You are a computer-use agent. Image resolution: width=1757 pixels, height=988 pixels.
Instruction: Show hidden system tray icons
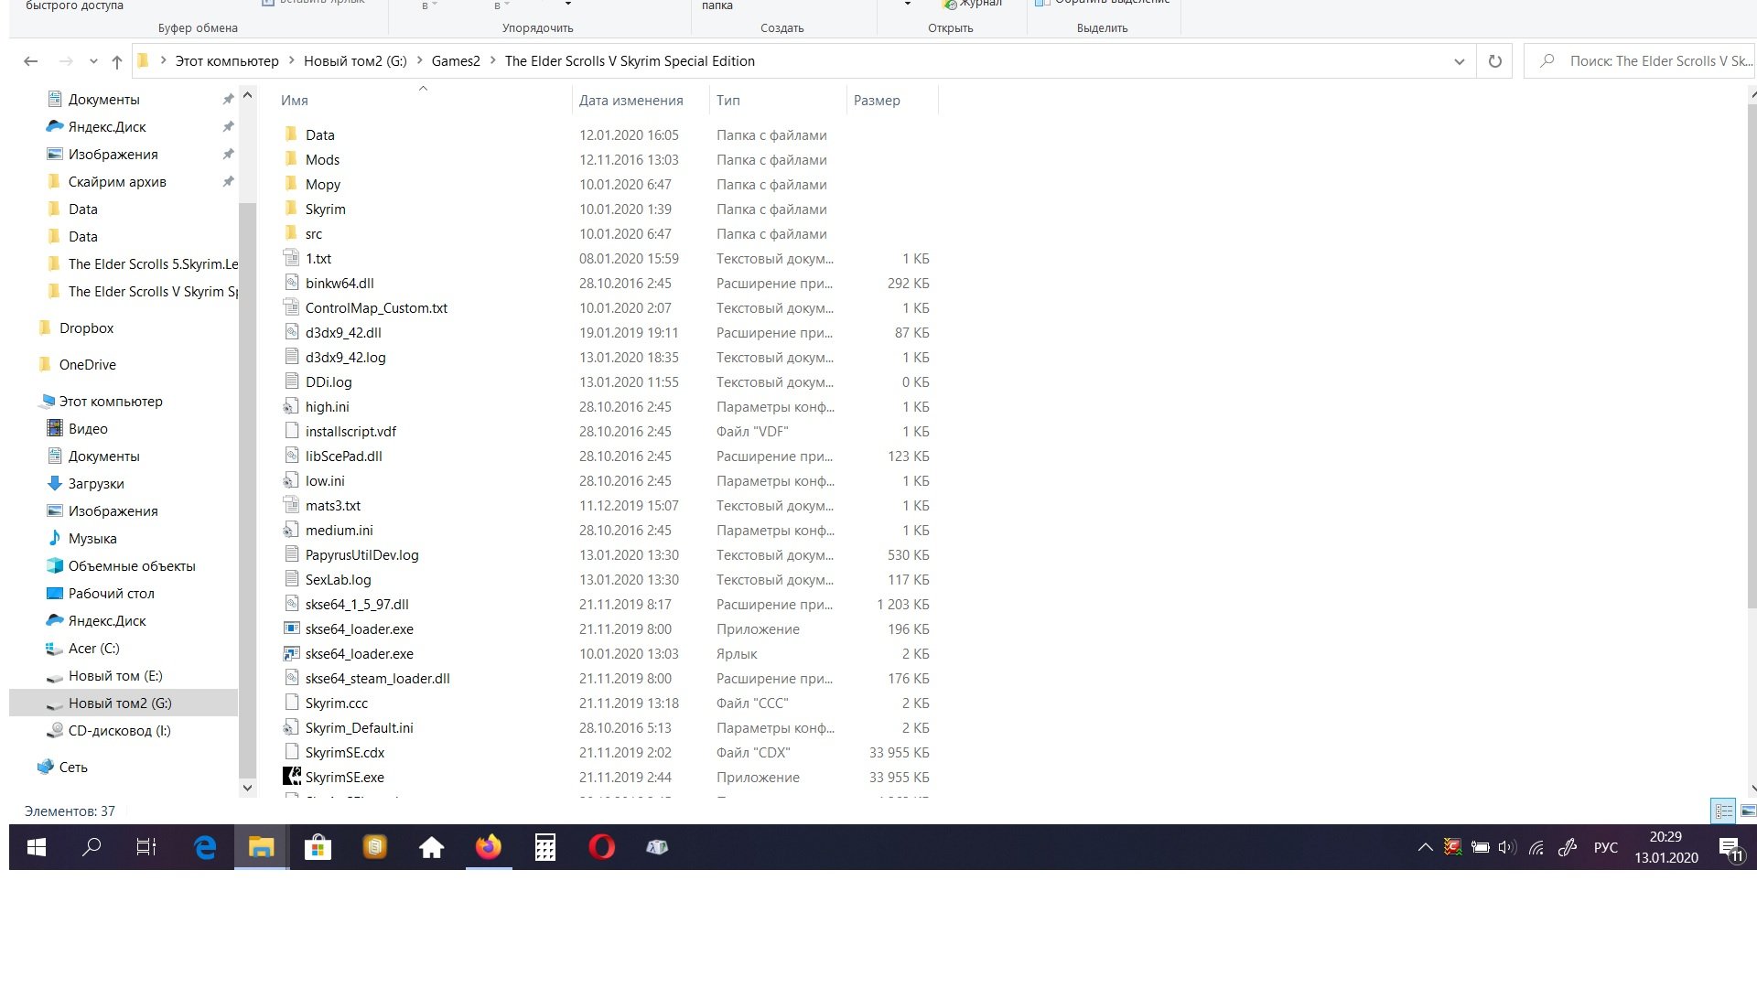pyautogui.click(x=1425, y=847)
